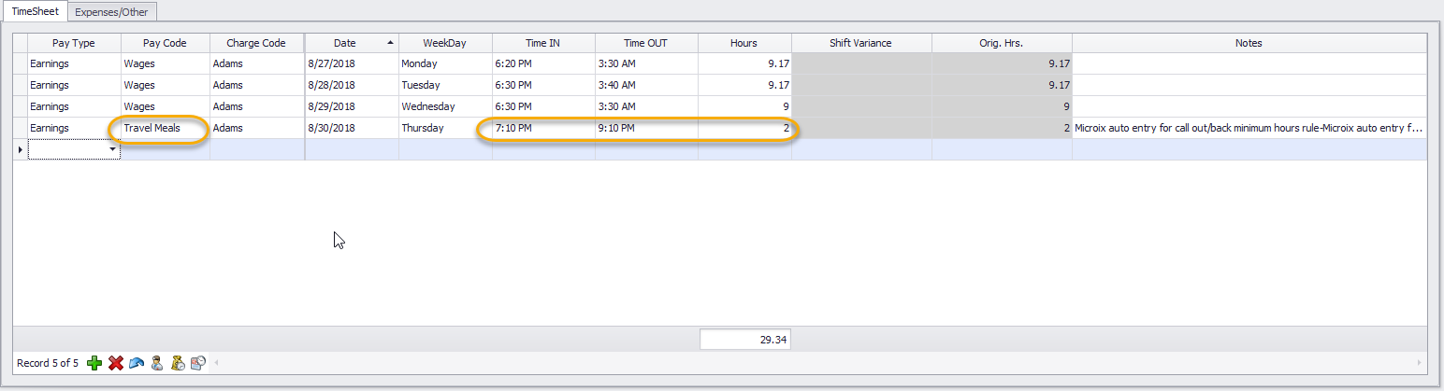Click the green plus add record icon
This screenshot has width=1444, height=391.
pos(94,363)
